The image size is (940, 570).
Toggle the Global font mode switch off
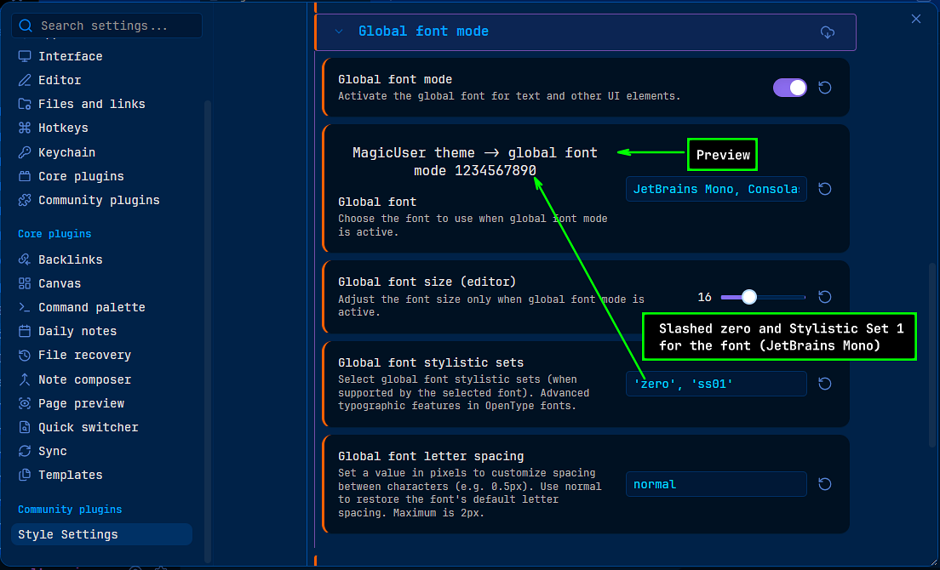pyautogui.click(x=789, y=88)
